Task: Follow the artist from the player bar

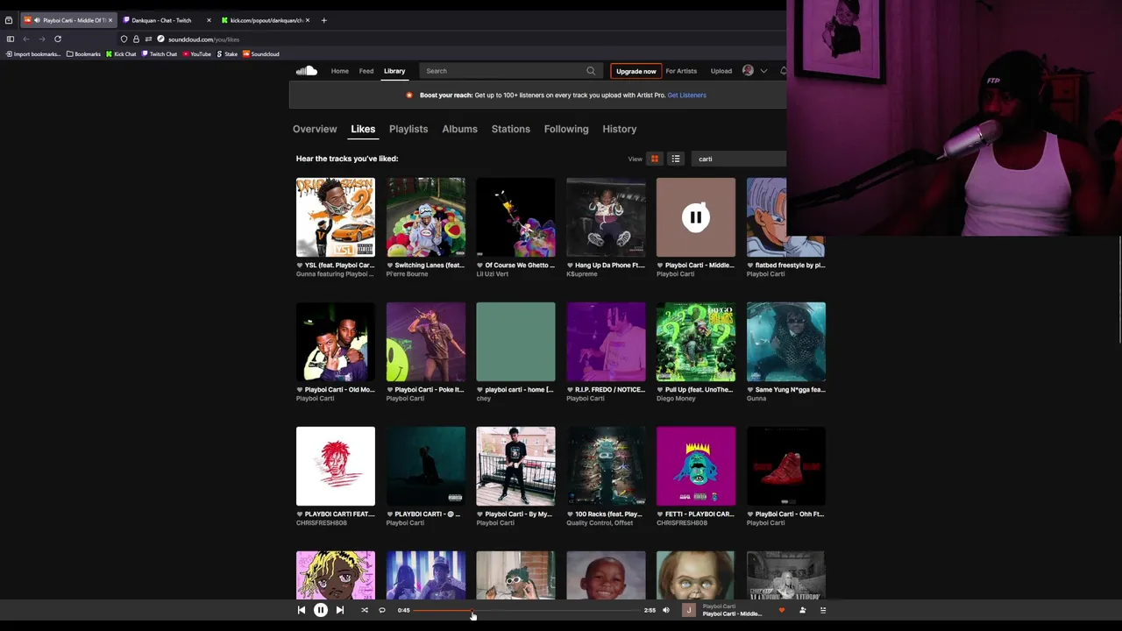Action: pos(802,610)
